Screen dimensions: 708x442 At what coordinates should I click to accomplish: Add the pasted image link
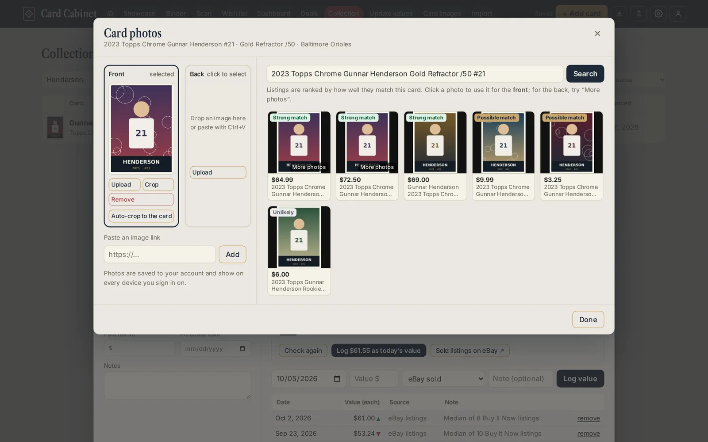point(232,255)
